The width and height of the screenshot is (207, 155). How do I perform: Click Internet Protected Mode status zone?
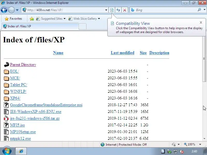point(124,145)
